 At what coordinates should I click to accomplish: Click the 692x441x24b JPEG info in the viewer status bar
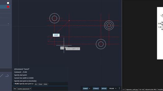click(151, 89)
